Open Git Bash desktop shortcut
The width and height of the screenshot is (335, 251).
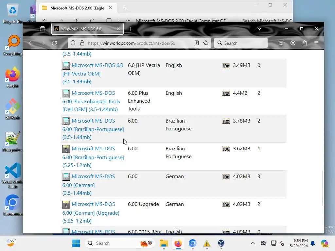point(12,109)
